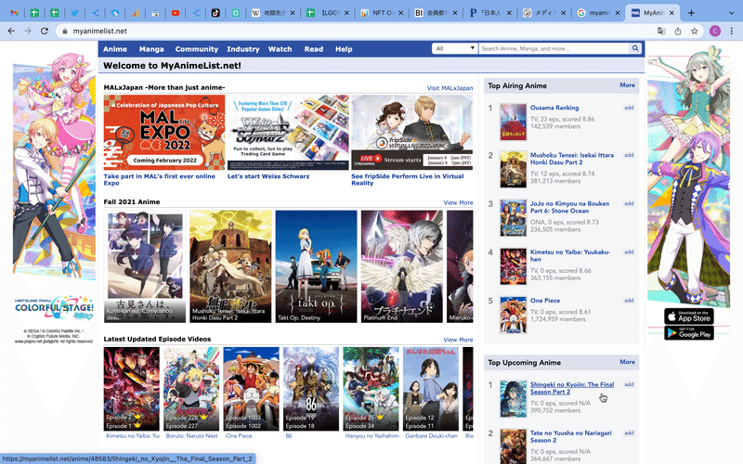Close the MyAnimeList browser tab
Image resolution: width=743 pixels, height=464 pixels.
[x=671, y=13]
